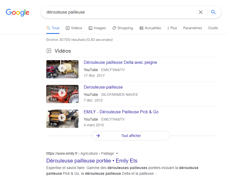Open the Plus more options menu

[172, 28]
